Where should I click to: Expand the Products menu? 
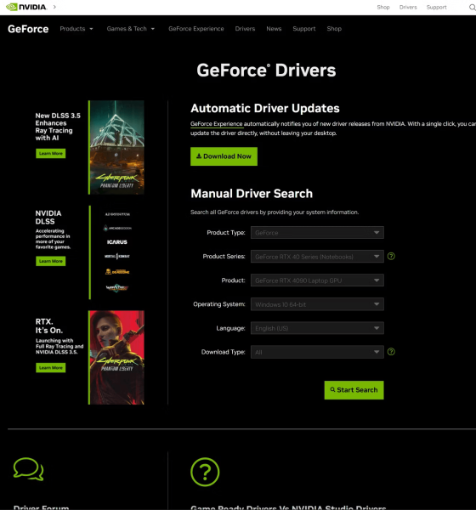pyautogui.click(x=76, y=29)
